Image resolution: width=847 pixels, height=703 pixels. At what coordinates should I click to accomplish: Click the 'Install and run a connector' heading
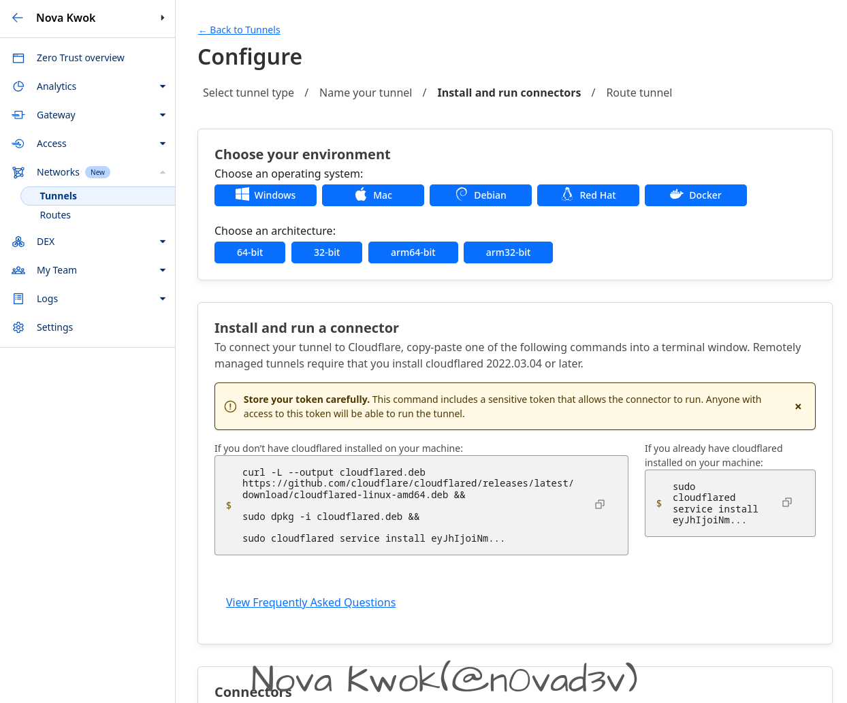pyautogui.click(x=306, y=328)
